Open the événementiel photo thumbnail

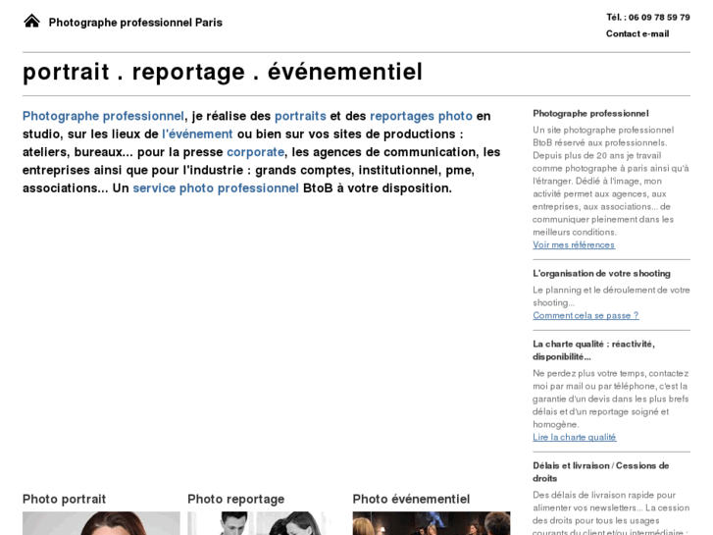[432, 523]
